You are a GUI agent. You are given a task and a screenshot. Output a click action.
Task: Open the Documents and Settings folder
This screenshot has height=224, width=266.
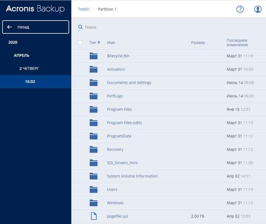pos(129,83)
